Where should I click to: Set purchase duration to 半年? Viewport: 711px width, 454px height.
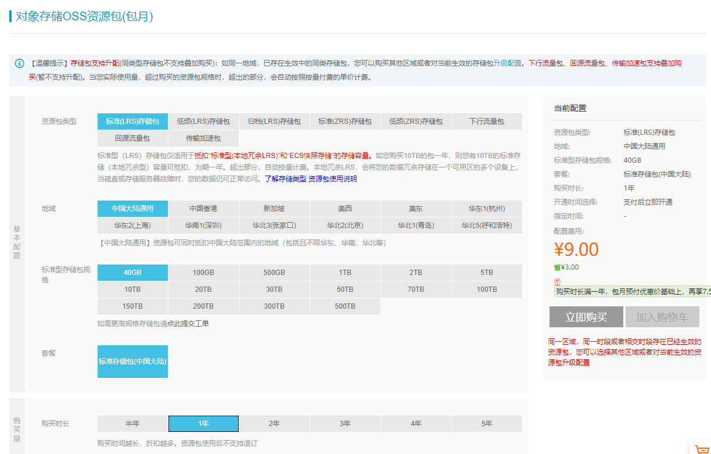click(x=132, y=424)
